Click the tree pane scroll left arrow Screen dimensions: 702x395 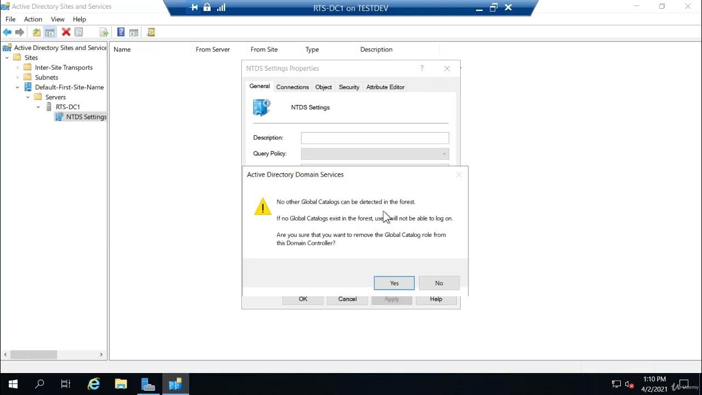(5, 354)
